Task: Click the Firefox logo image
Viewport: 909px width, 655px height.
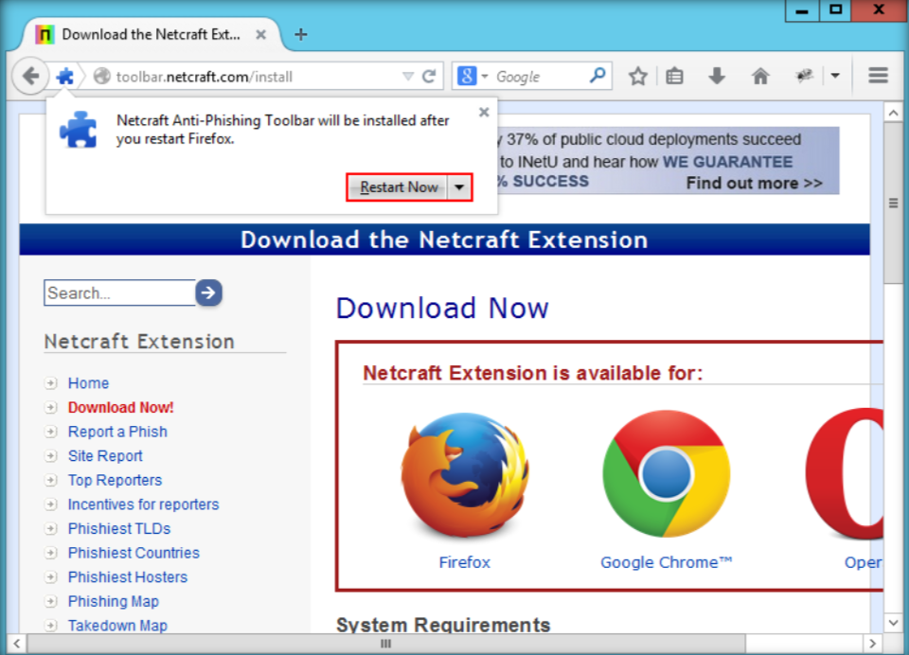Action: [x=464, y=475]
